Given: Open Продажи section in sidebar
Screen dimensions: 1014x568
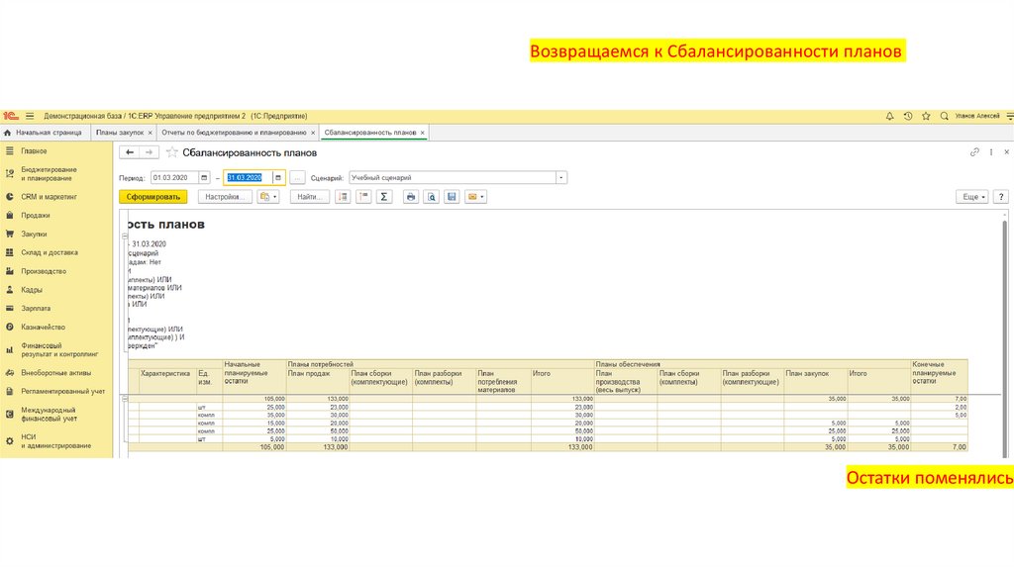Looking at the screenshot, I should coord(36,215).
